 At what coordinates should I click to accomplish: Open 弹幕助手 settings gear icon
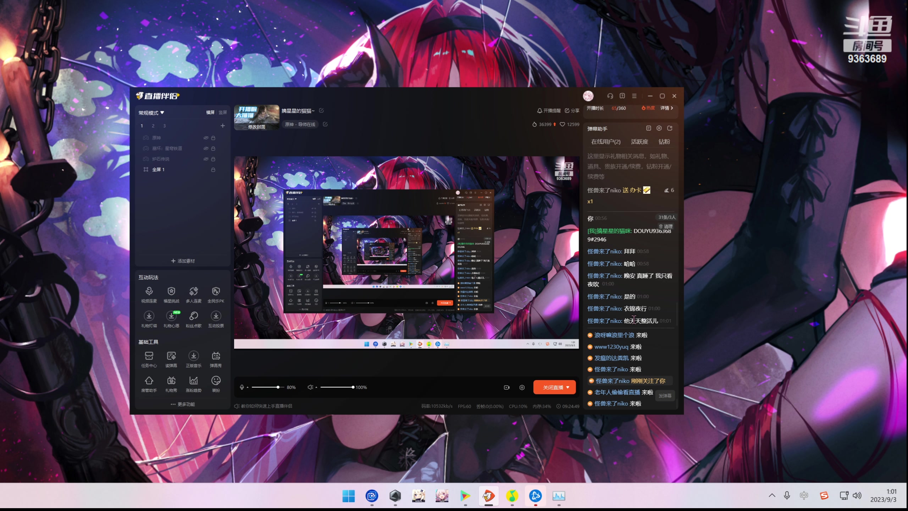[x=659, y=128]
